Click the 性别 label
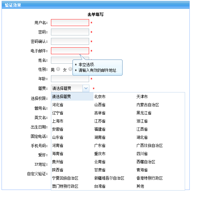The image size is (211, 199). [x=43, y=69]
